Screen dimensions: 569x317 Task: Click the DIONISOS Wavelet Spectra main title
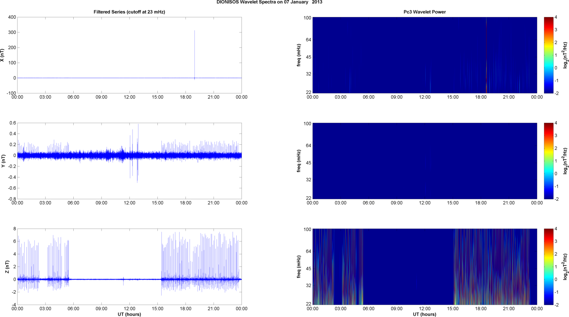269,2
